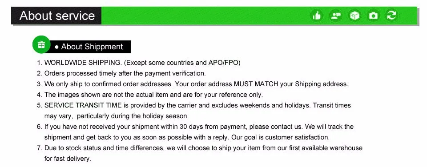Click 'may vary, particularly during holiday season'
427x167 pixels.
(x=116, y=116)
